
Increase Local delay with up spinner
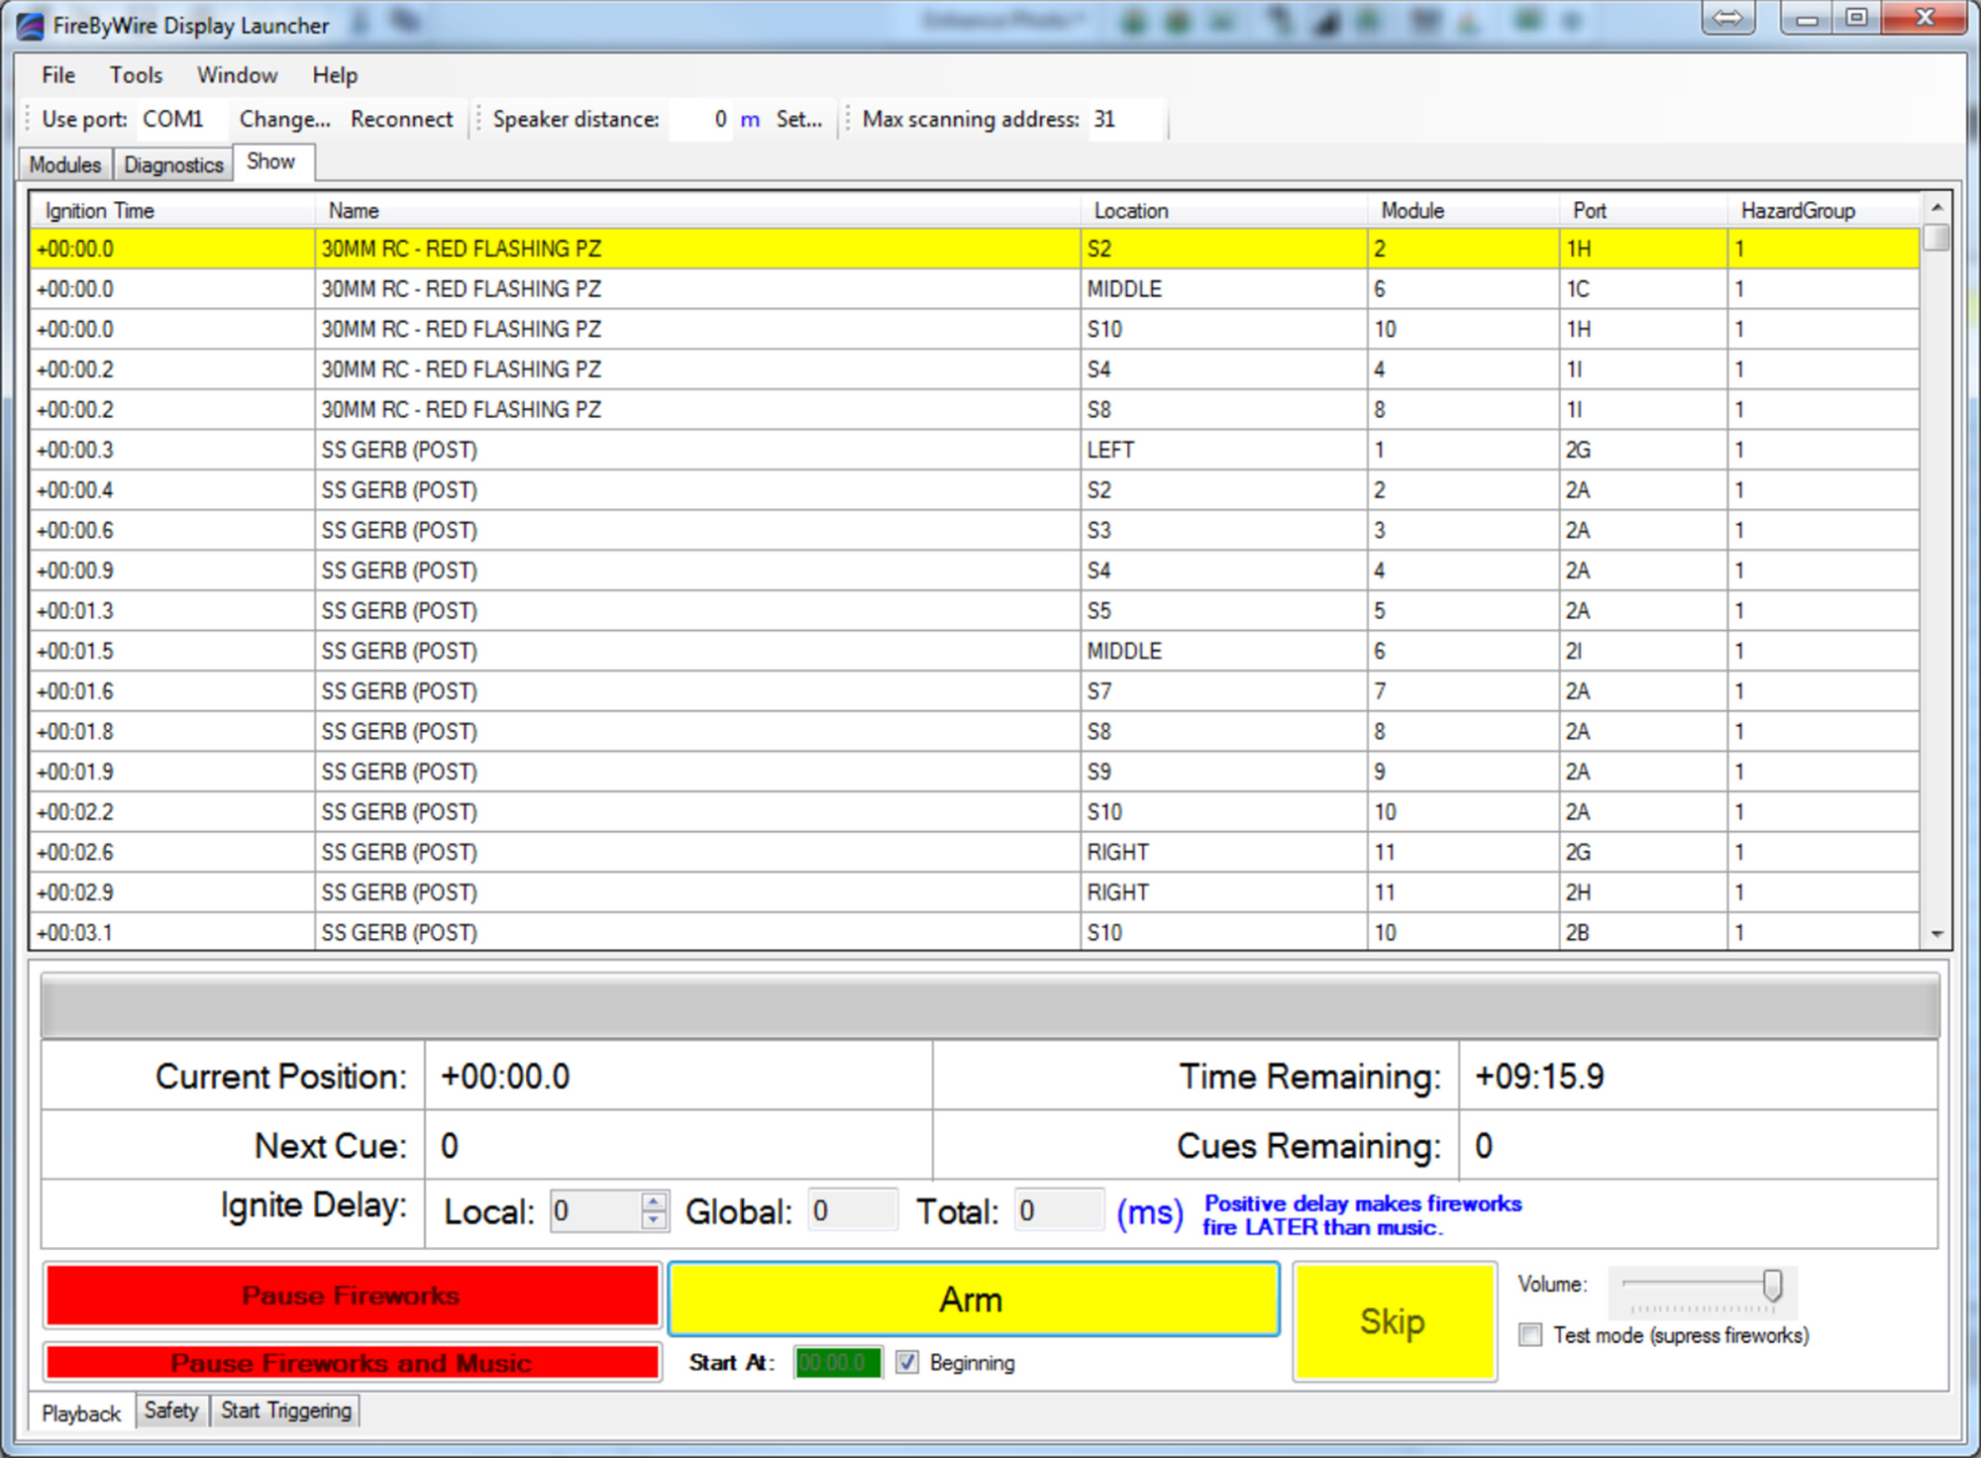[654, 1200]
